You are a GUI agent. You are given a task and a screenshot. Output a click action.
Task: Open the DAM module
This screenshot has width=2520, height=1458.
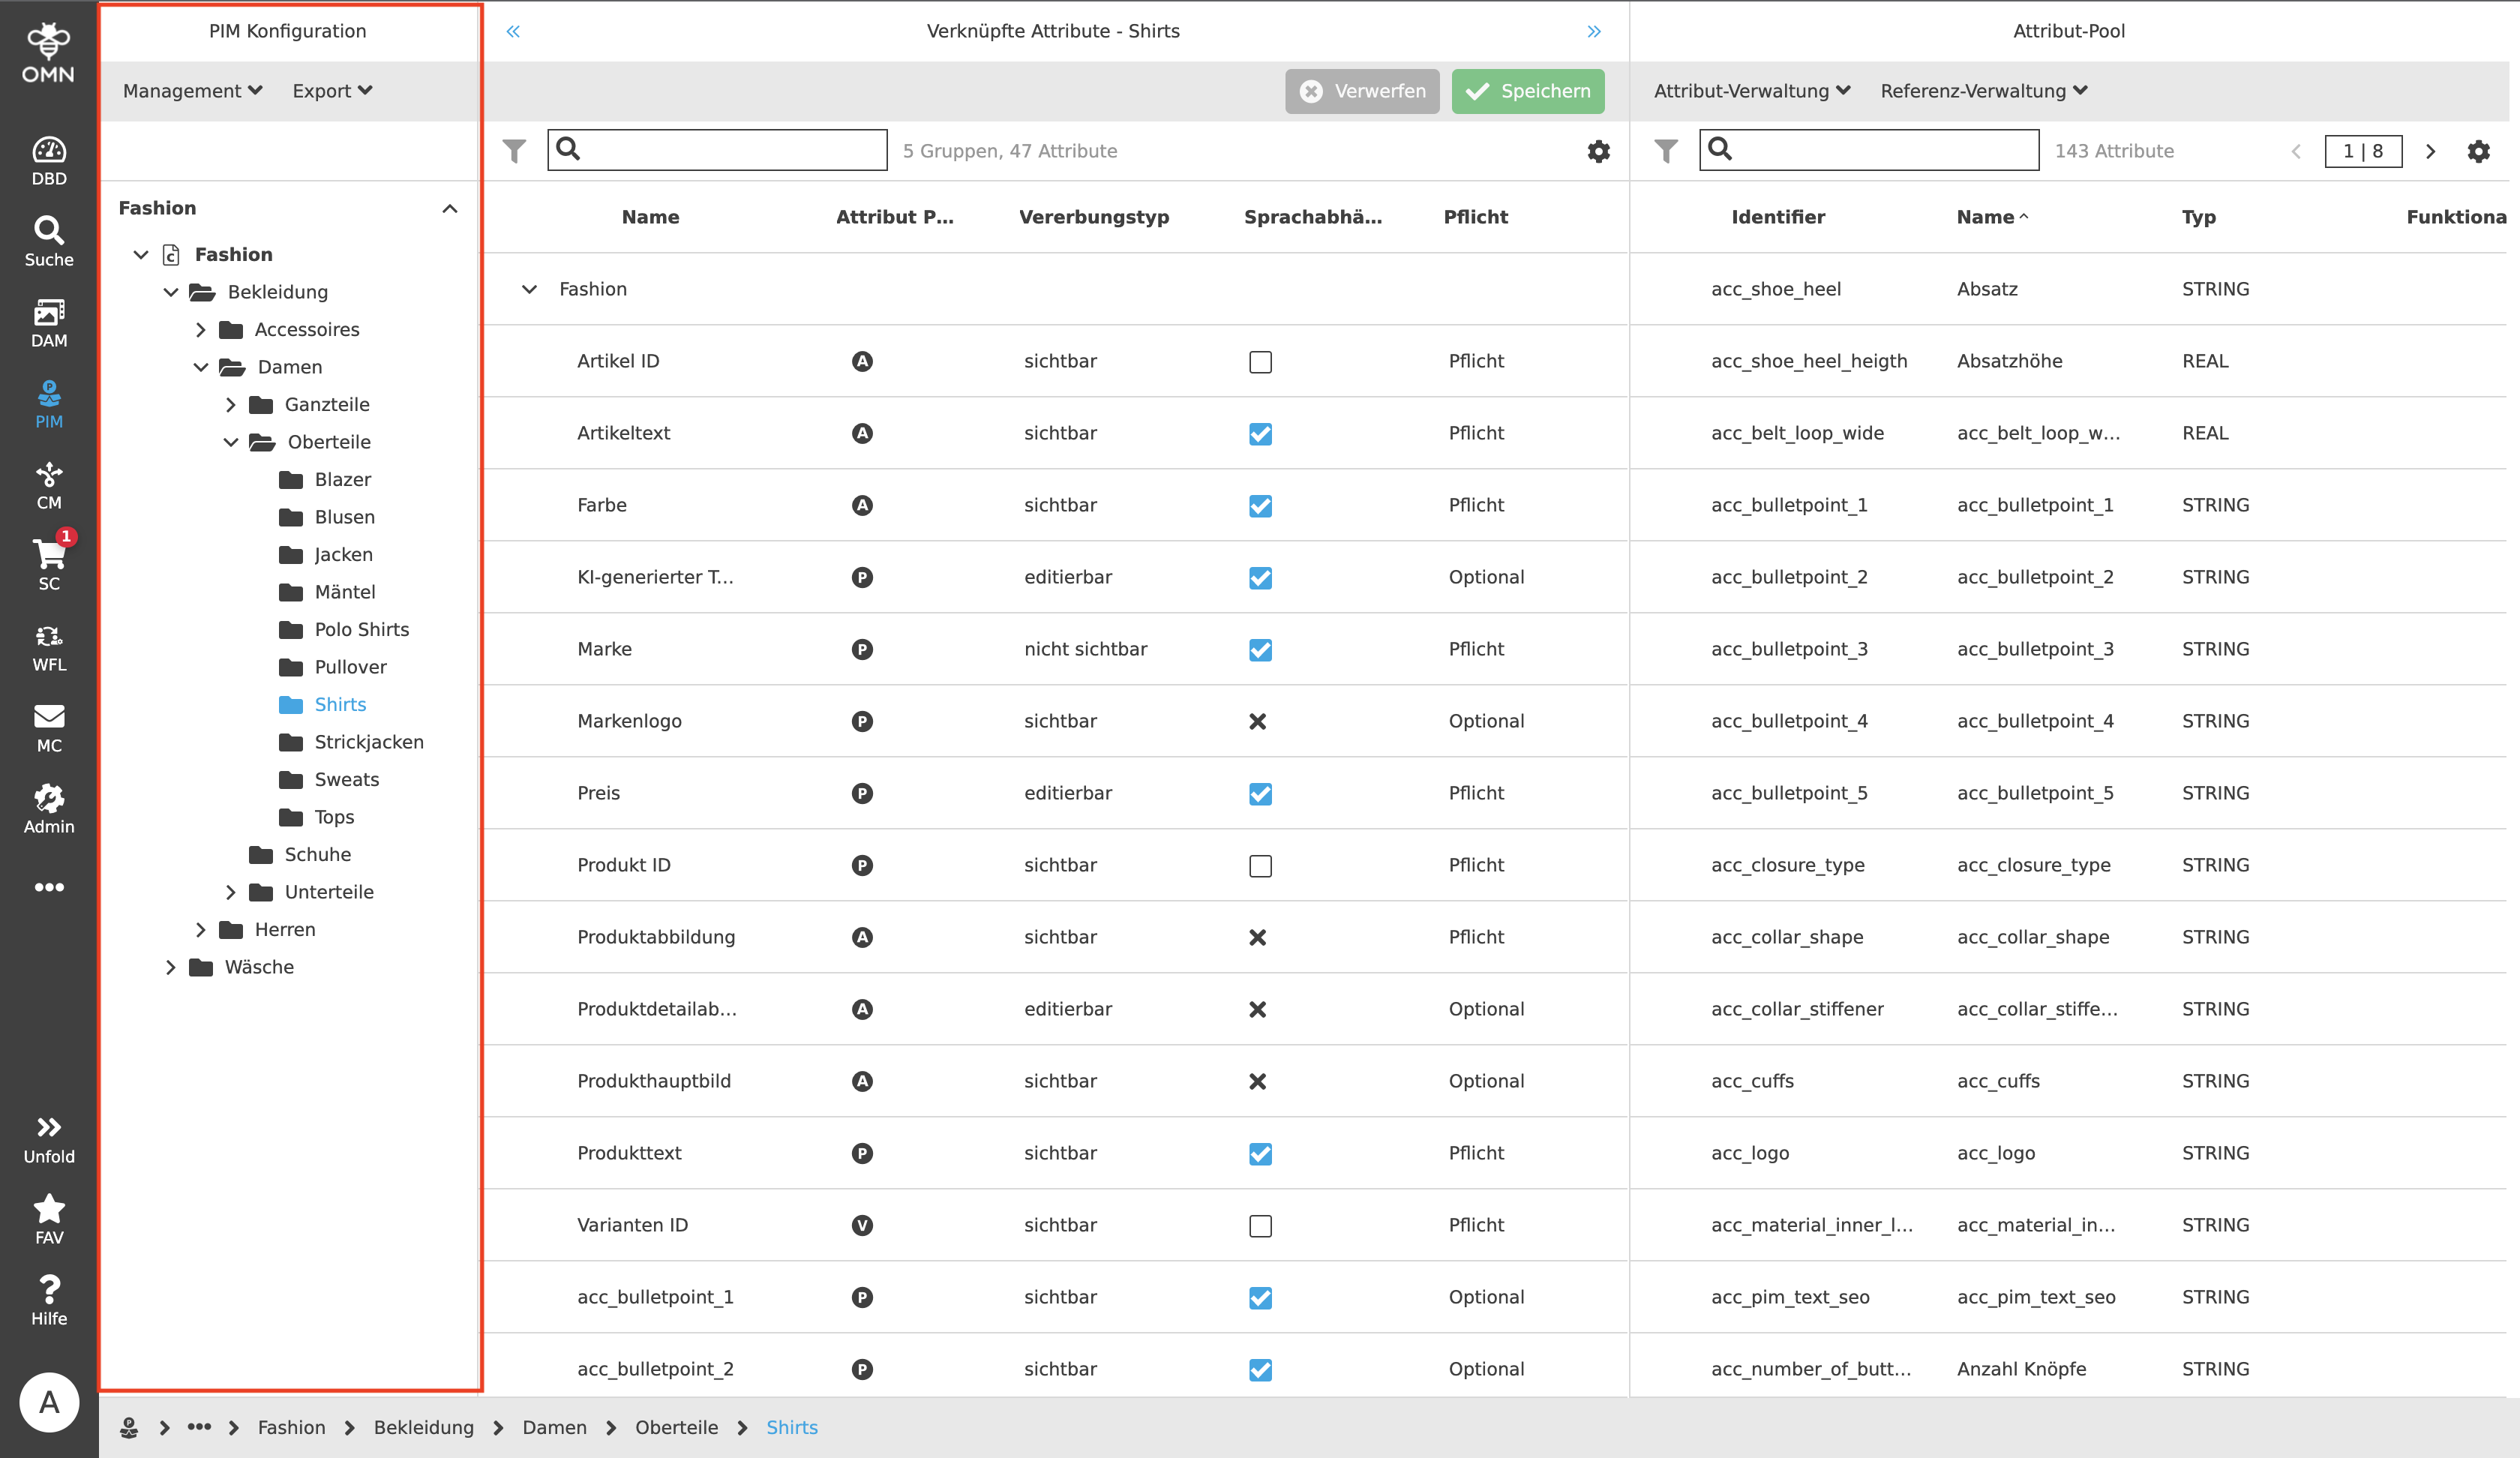[x=48, y=322]
